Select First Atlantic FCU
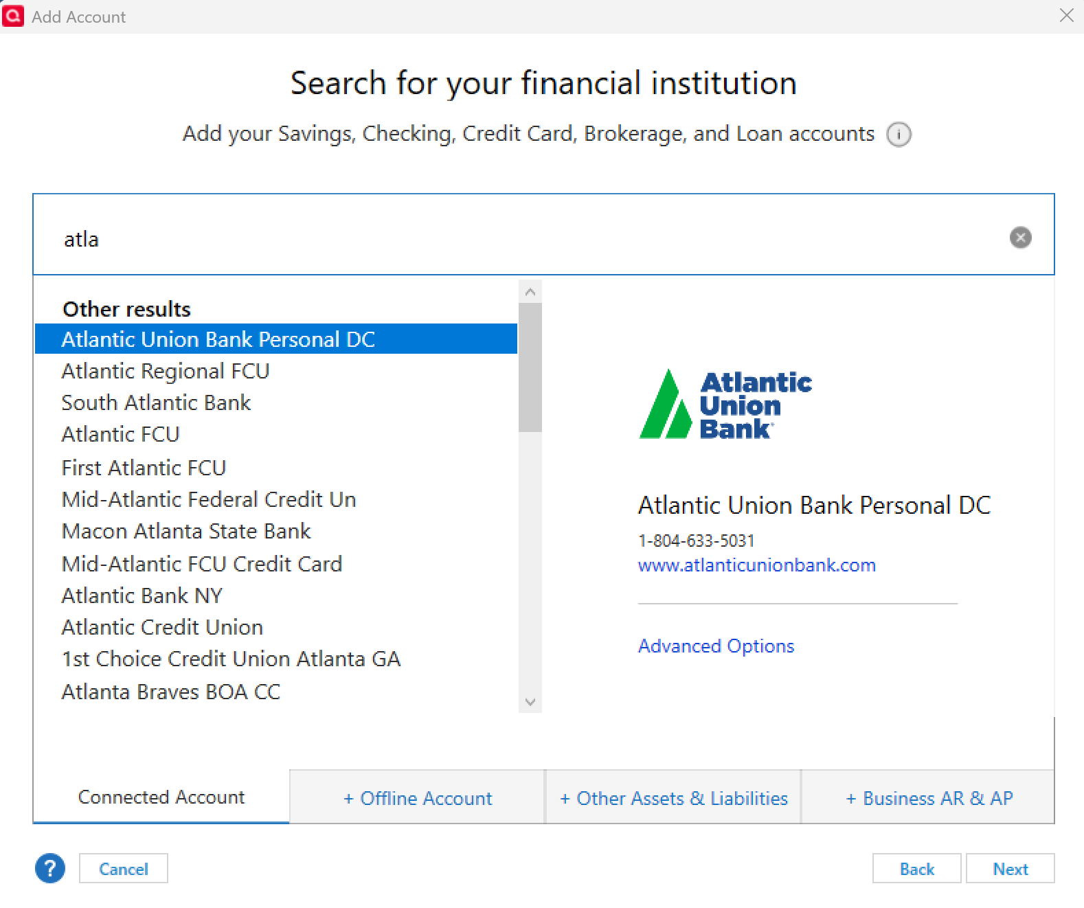Screen dimensions: 1084x908 point(276,468)
